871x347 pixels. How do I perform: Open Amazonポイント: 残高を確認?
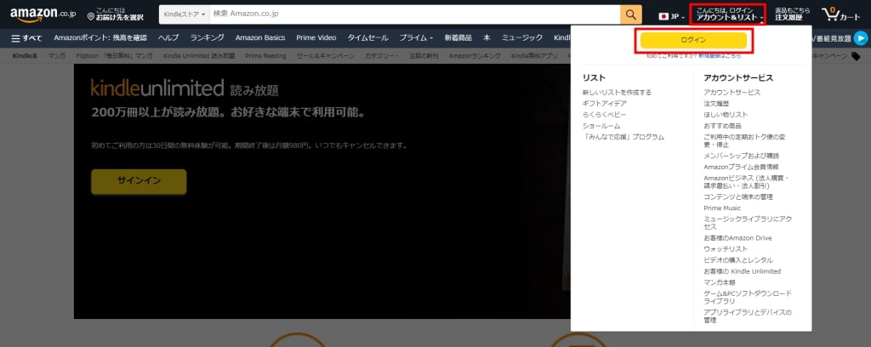click(x=100, y=37)
